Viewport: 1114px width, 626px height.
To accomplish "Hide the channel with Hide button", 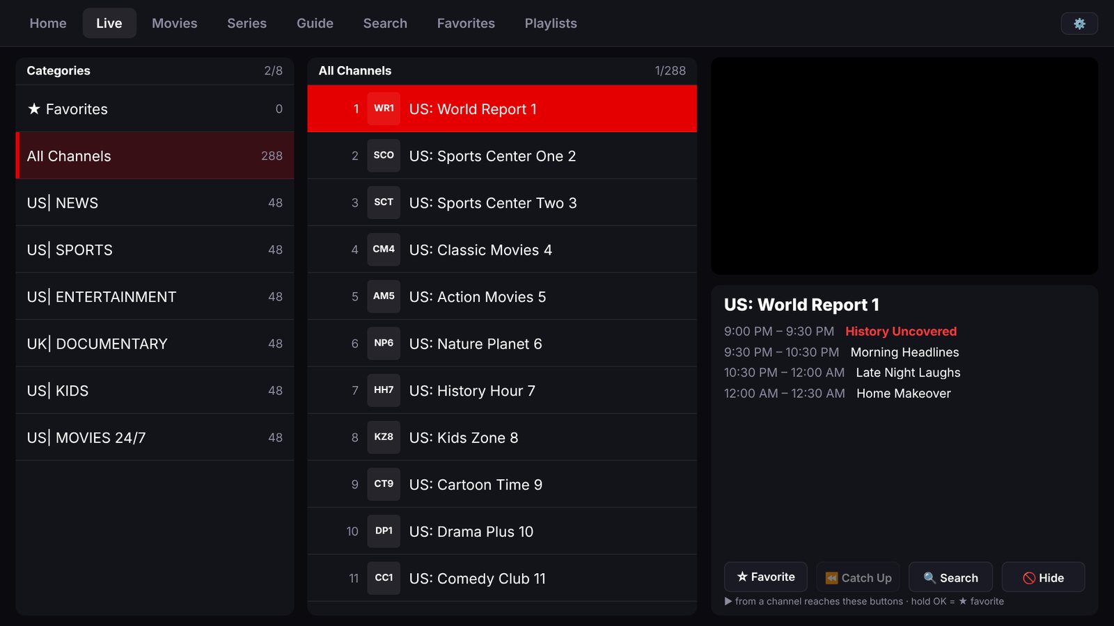I will click(1043, 577).
